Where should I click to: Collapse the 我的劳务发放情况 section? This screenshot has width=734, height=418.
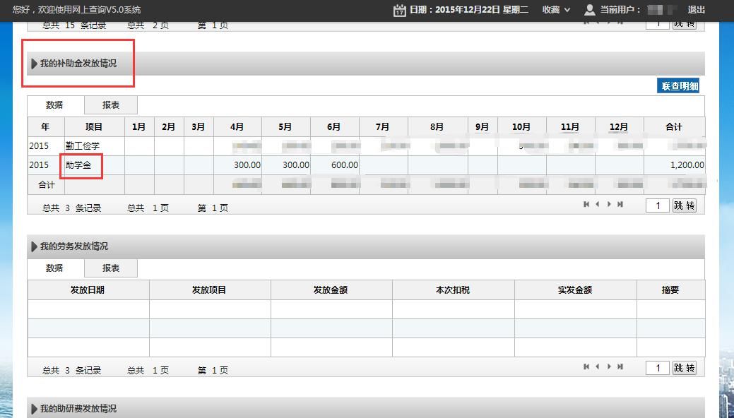(35, 246)
